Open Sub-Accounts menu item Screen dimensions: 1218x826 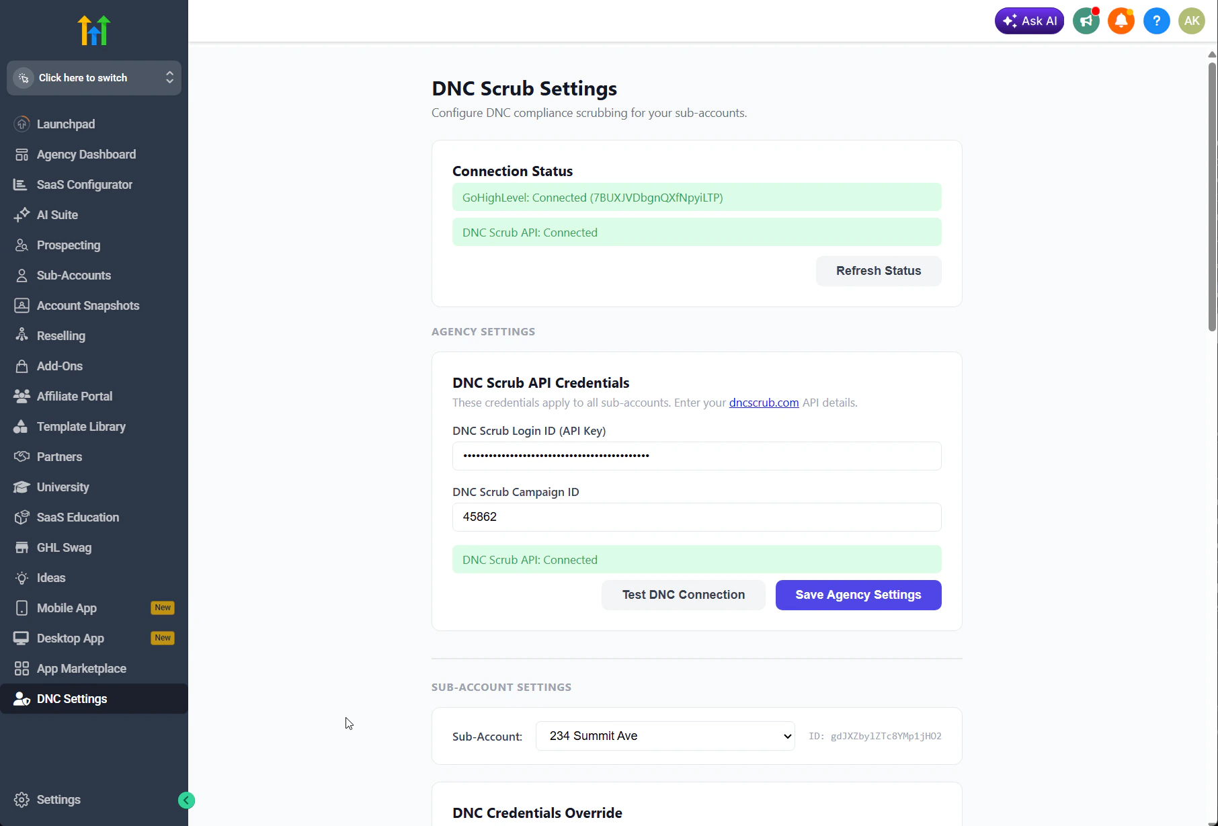pyautogui.click(x=94, y=275)
